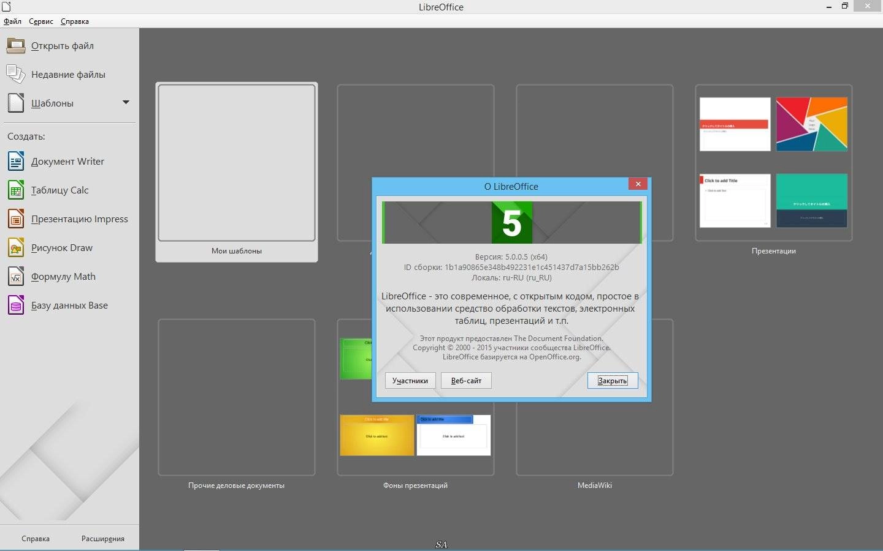883x551 pixels.
Task: Minimize the LibreOffice main window
Action: click(828, 6)
